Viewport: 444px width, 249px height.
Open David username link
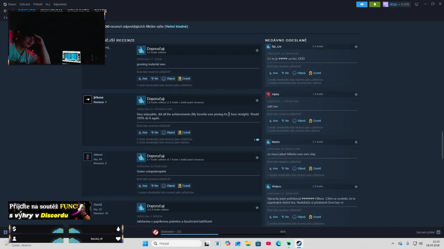[x=97, y=205]
